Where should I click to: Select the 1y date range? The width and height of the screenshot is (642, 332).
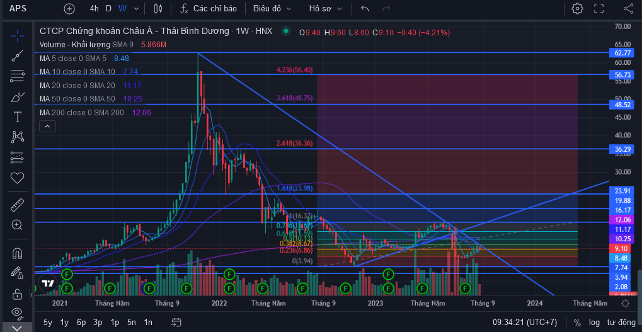point(64,322)
